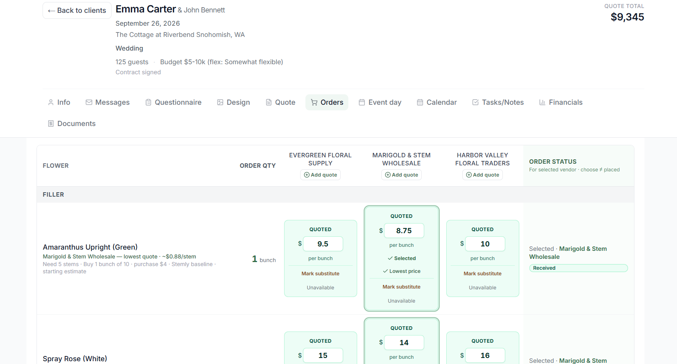Edit Evergreen Amaranthus price 9.5
This screenshot has height=364, width=677.
click(323, 244)
